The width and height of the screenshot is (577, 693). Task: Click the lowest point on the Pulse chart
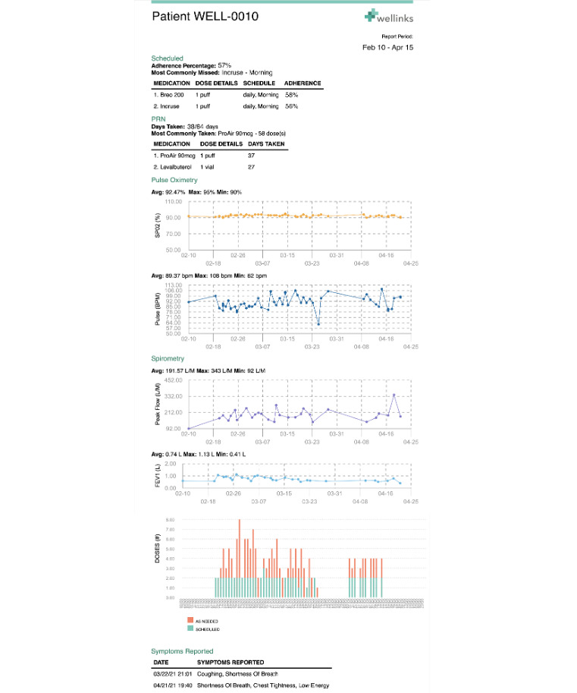pos(318,324)
